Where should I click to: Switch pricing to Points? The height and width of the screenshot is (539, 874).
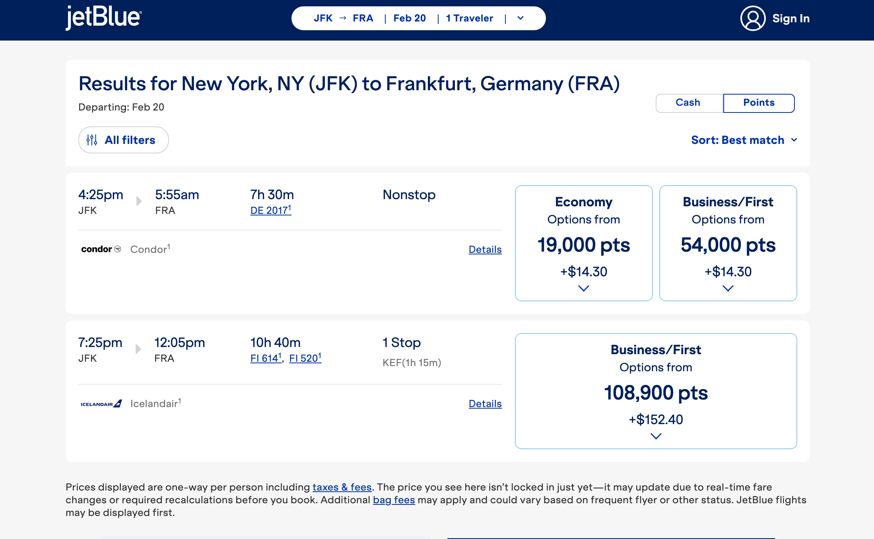click(x=759, y=103)
